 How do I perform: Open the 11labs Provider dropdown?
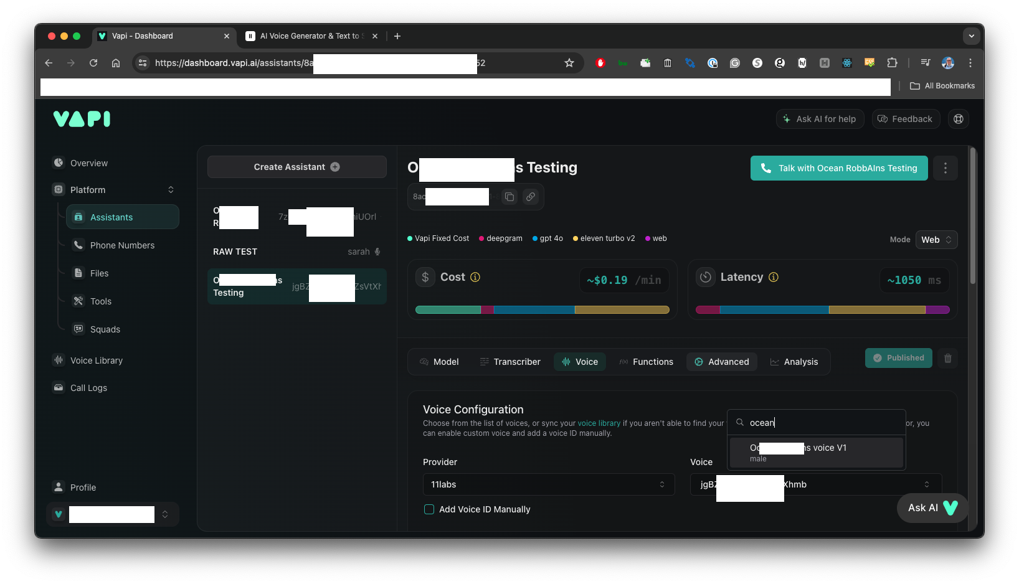click(549, 484)
